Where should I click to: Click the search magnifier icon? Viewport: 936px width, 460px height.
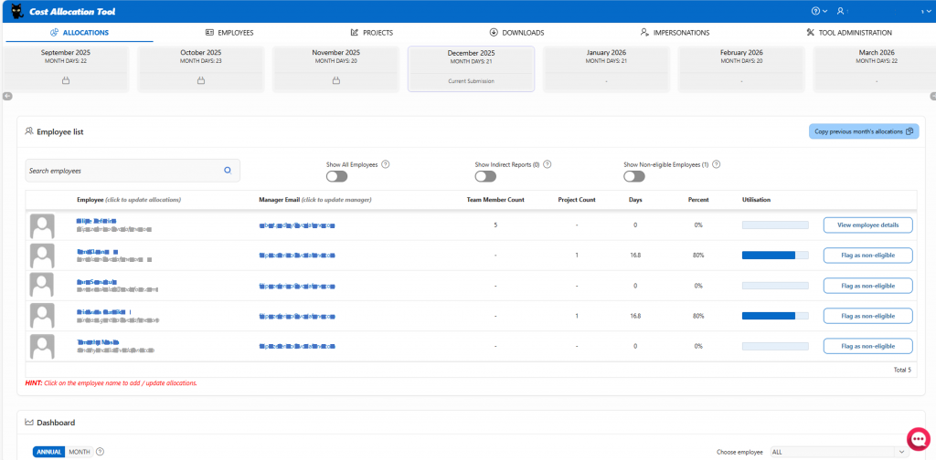click(228, 171)
